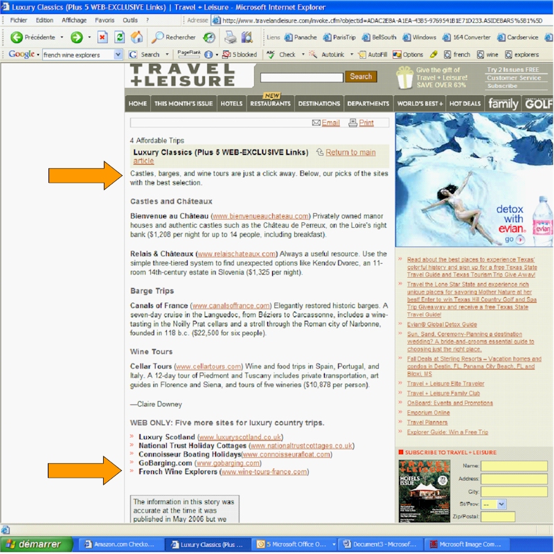Open the Google search box dropdown

[x=118, y=55]
